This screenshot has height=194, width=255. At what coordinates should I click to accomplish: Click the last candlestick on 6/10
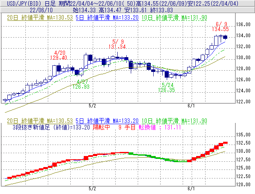tap(225, 37)
